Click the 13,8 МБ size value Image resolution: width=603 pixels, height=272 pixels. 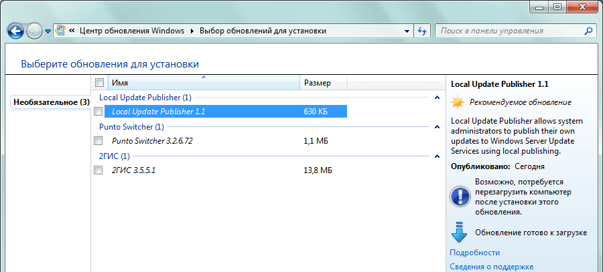pyautogui.click(x=318, y=170)
